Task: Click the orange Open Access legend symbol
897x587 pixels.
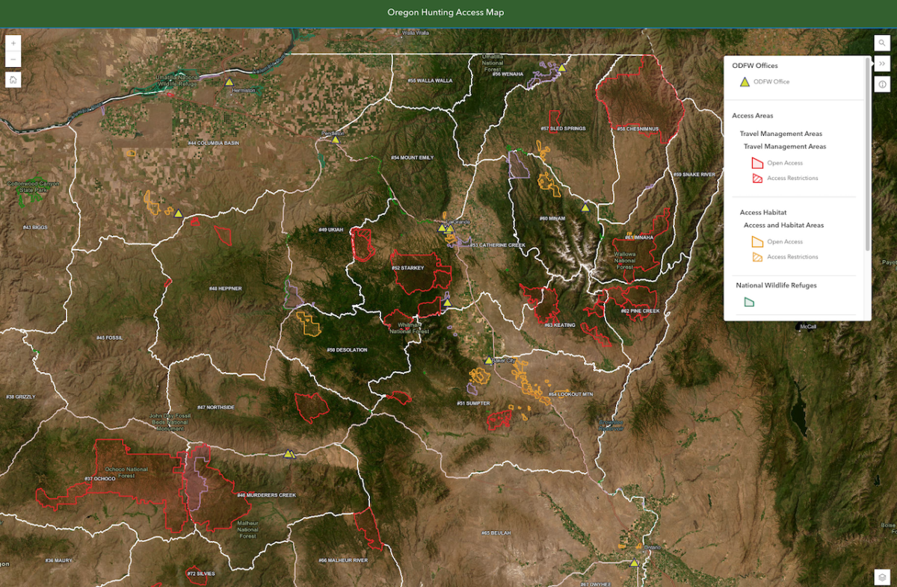Action: (x=756, y=242)
